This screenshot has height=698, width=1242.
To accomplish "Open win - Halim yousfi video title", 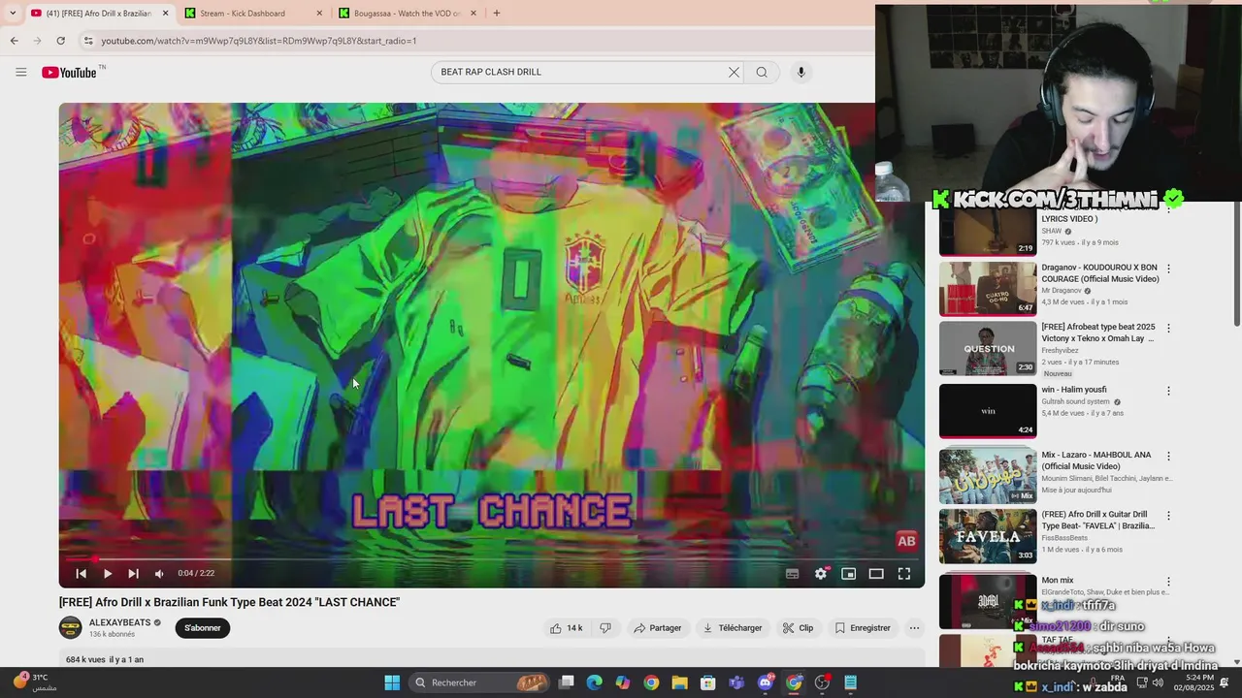I will pos(1074,390).
